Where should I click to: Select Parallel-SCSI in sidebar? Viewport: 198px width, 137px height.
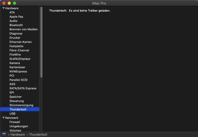coord(18,80)
